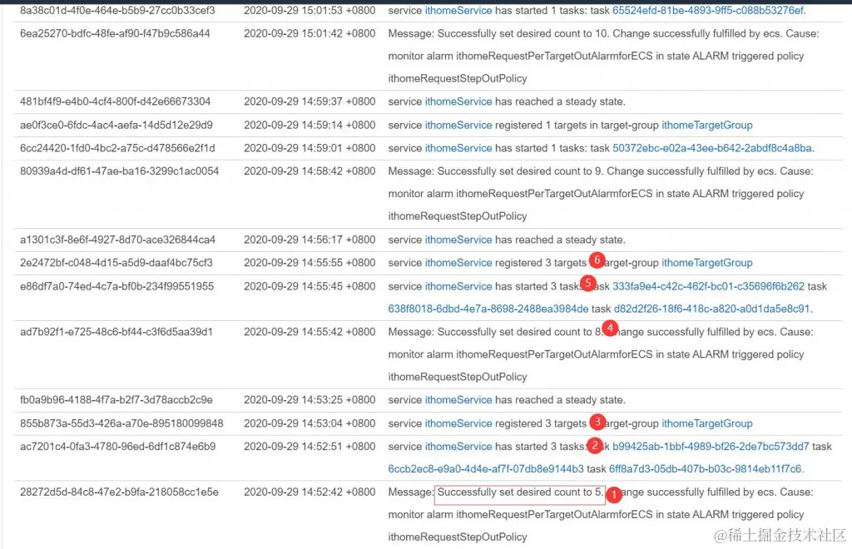Viewport: 852px width, 549px height.
Task: Click timestamp 2020-09-29 14:58:42 +0800
Action: point(310,171)
